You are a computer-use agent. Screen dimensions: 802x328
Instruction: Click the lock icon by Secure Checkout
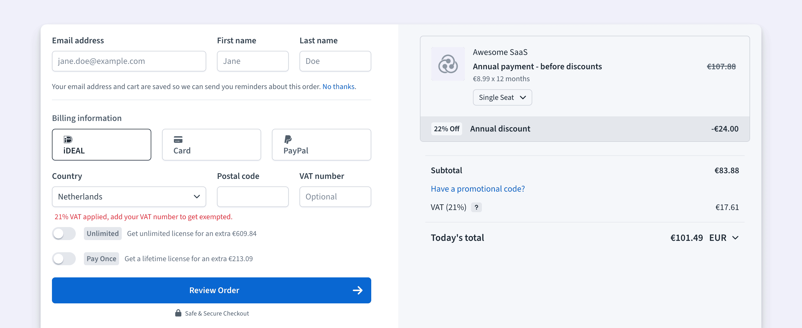[x=178, y=313]
